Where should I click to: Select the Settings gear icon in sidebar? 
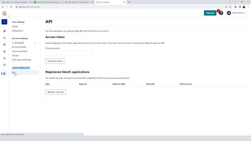click(4, 74)
